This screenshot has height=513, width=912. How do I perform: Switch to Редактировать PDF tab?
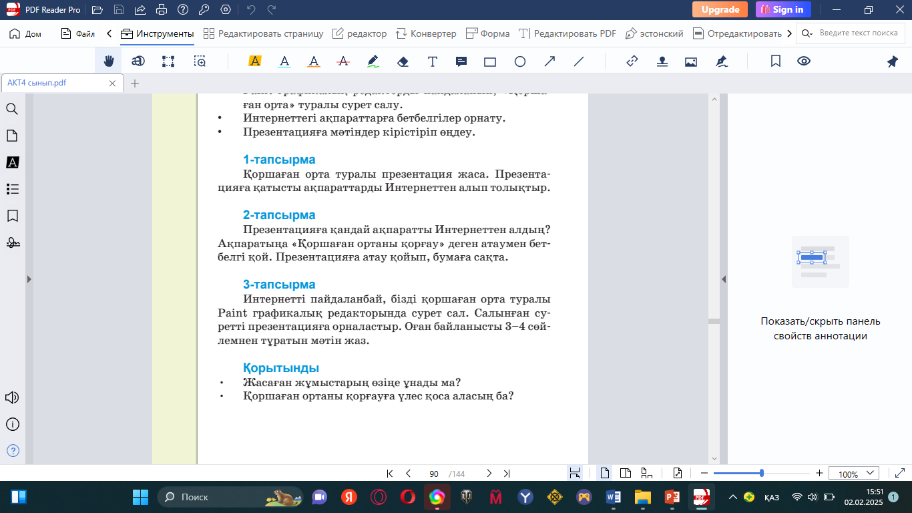pos(567,33)
